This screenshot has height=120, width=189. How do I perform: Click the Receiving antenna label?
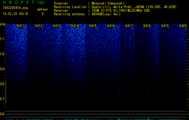[x=69, y=14]
